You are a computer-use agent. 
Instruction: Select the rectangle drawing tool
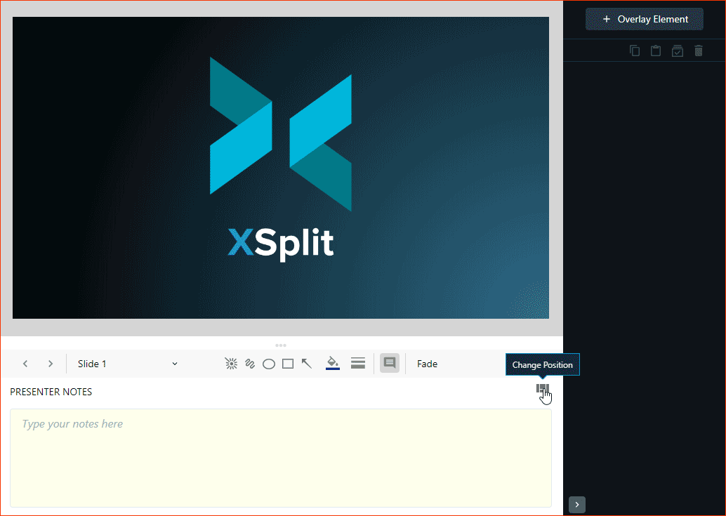coord(288,364)
